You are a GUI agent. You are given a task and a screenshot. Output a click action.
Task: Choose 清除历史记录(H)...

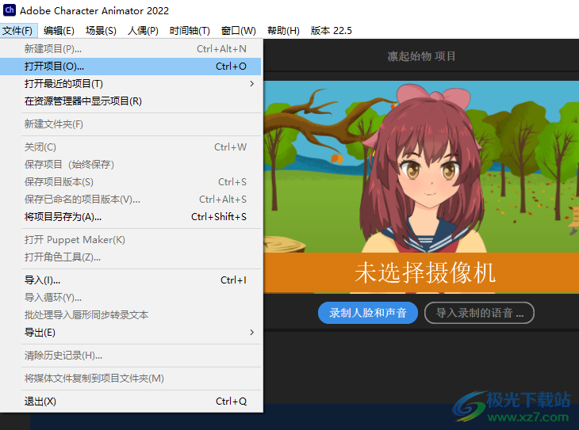click(130, 356)
